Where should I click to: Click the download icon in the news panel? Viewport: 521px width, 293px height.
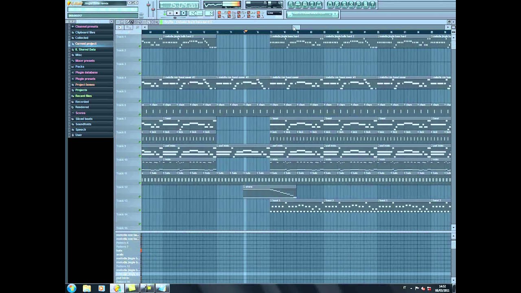(335, 14)
